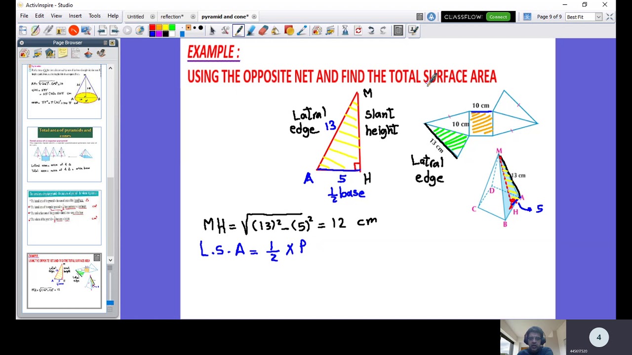Select the Highlighter tool
The image size is (632, 355).
tap(251, 31)
